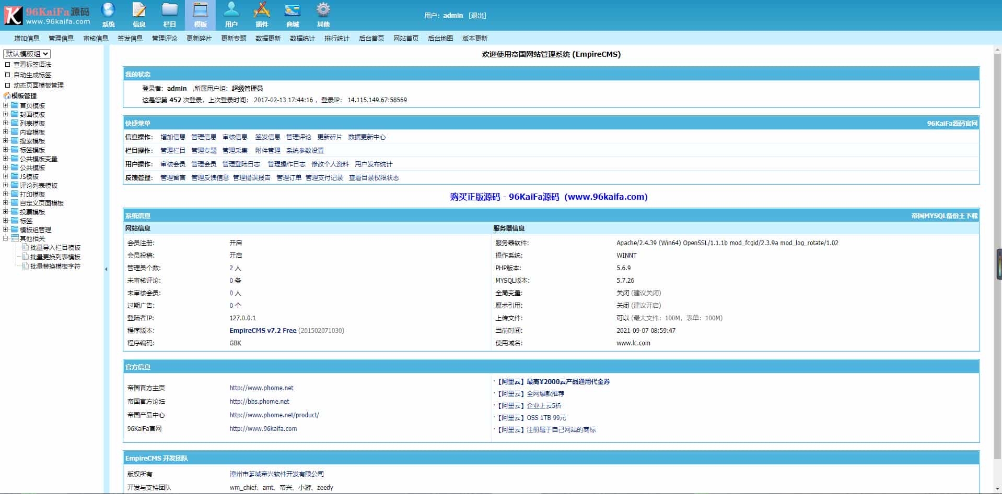The width and height of the screenshot is (1002, 494).
Task: Click the 列表模板 folder icon
Action: point(15,123)
